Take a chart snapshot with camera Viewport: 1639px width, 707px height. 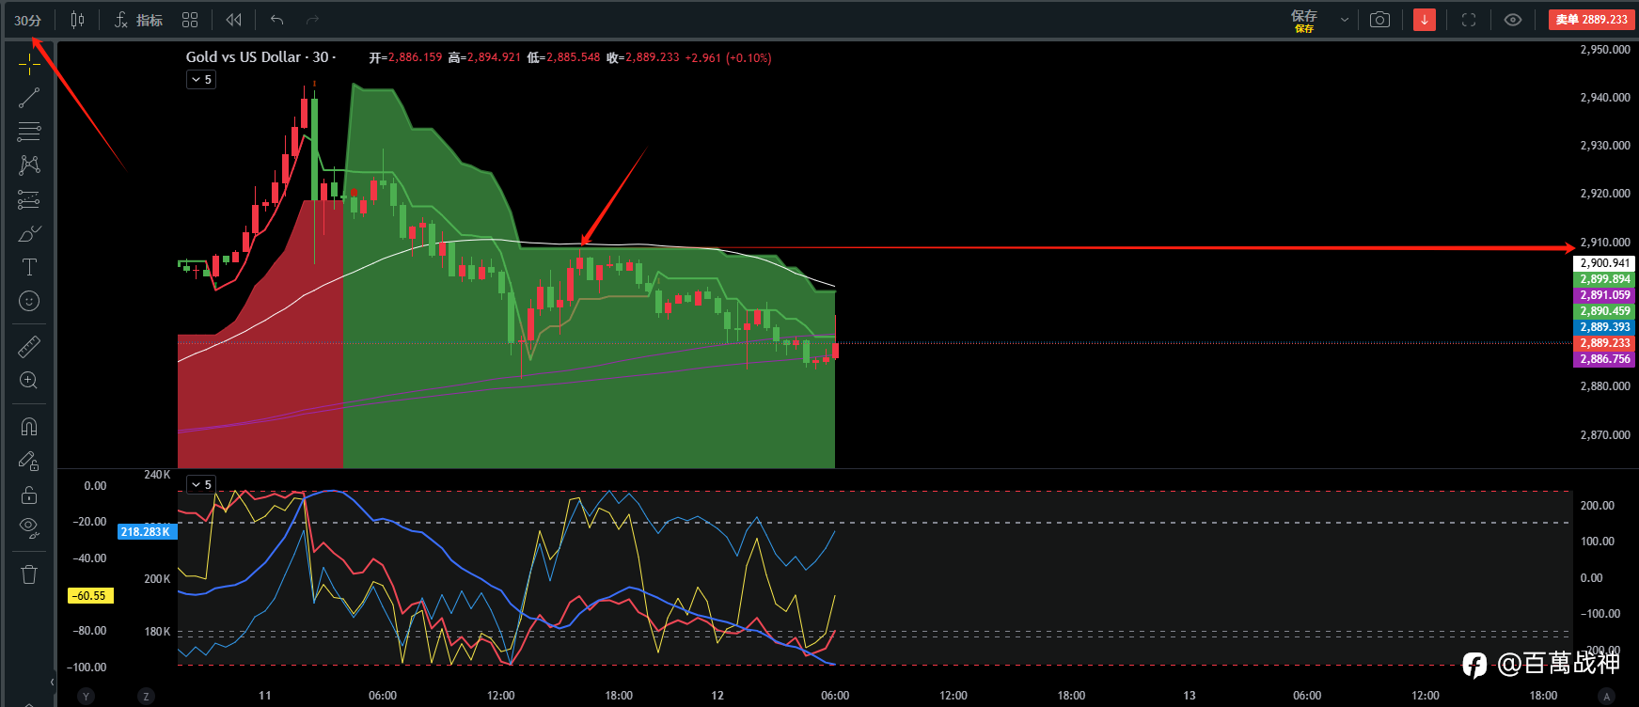click(1379, 20)
